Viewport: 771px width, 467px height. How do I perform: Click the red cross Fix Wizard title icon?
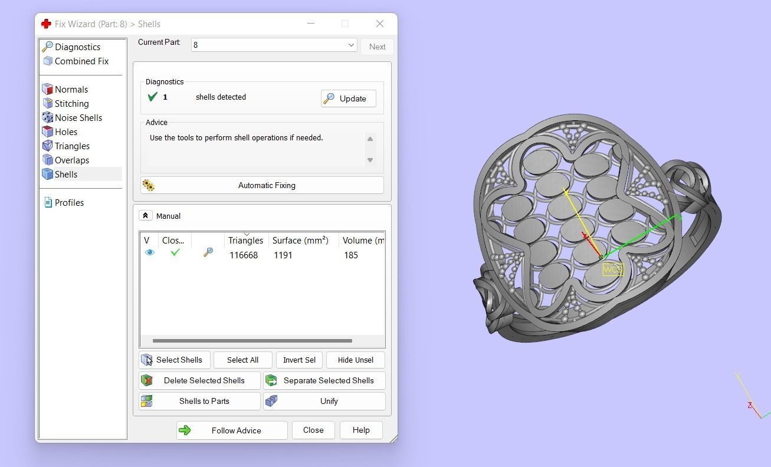pos(46,24)
